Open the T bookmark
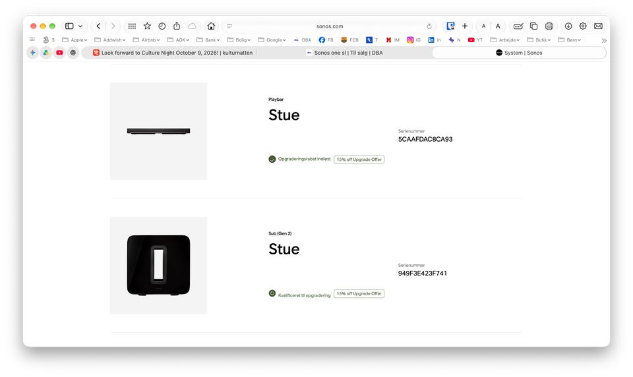Screen dimensions: 633x377 [x=372, y=40]
